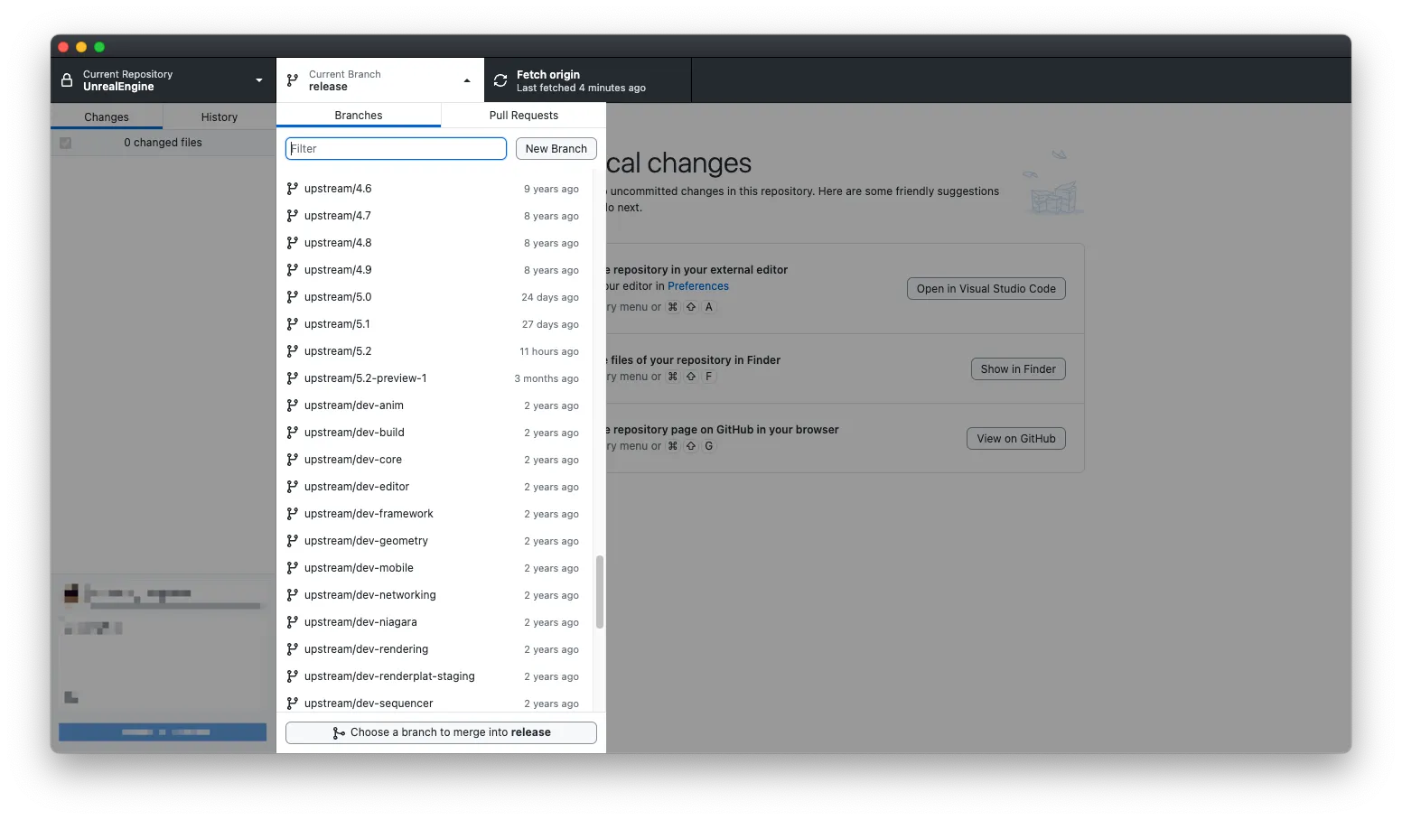Focus the branch Filter text field
This screenshot has height=820, width=1402.
coord(396,149)
